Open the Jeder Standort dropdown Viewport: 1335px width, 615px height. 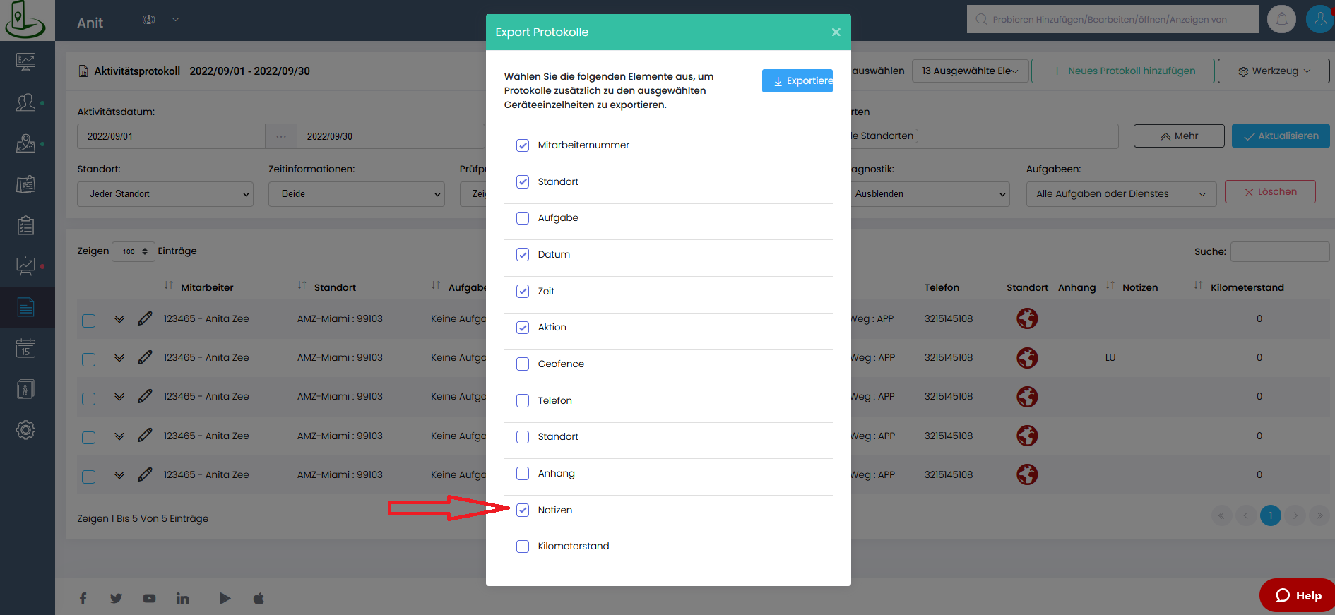[x=165, y=194]
